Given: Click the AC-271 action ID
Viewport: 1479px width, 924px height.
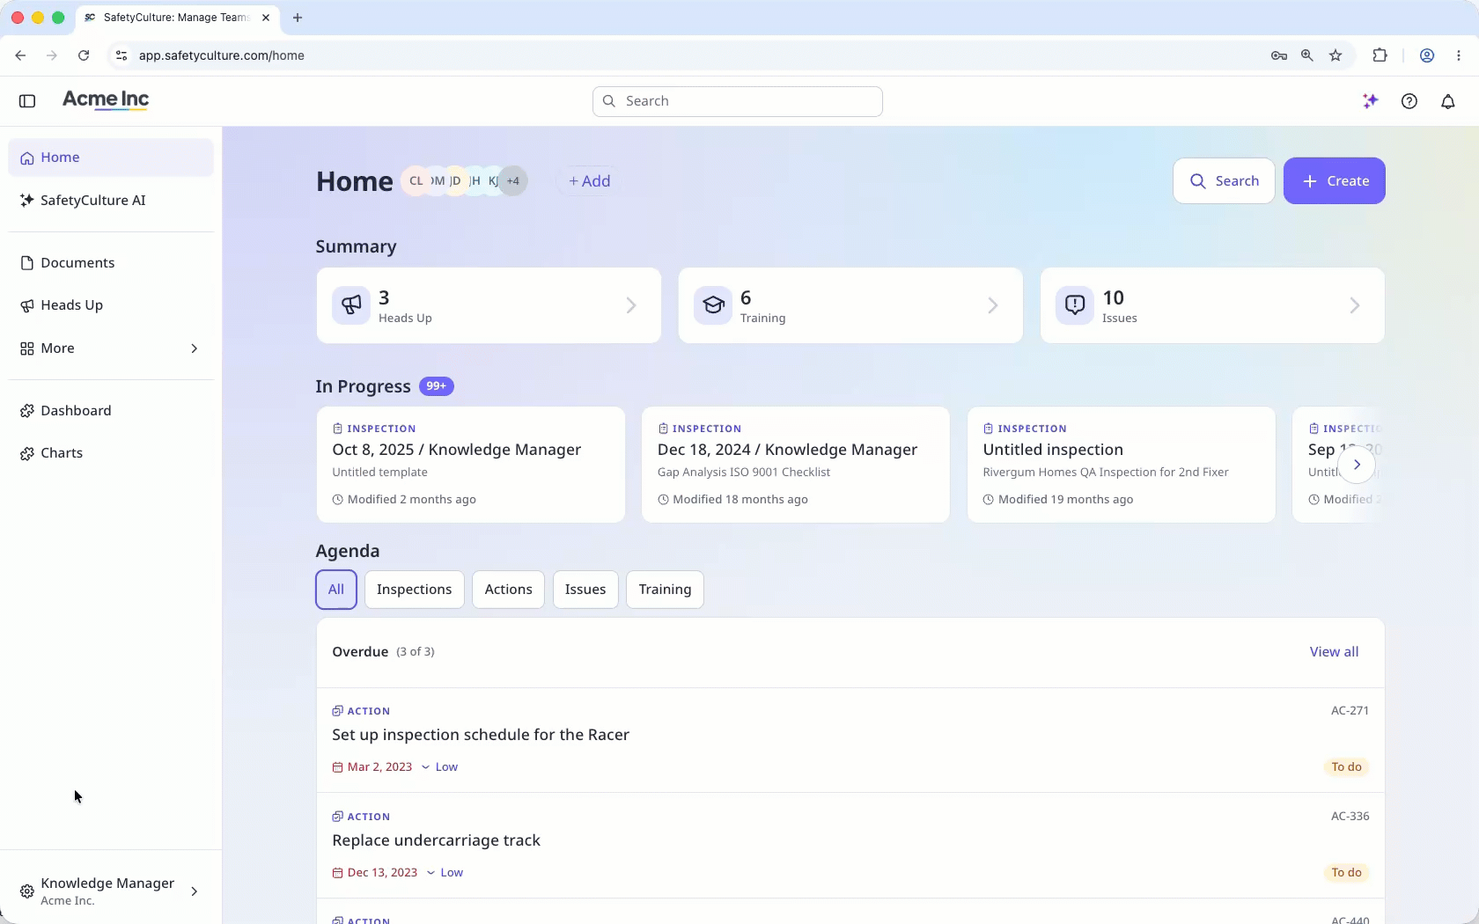Looking at the screenshot, I should 1350,711.
